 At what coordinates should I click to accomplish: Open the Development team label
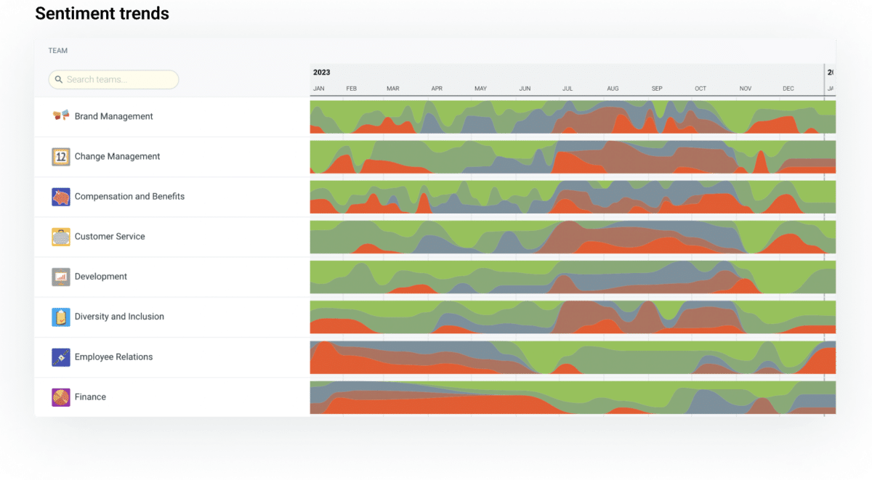tap(100, 277)
